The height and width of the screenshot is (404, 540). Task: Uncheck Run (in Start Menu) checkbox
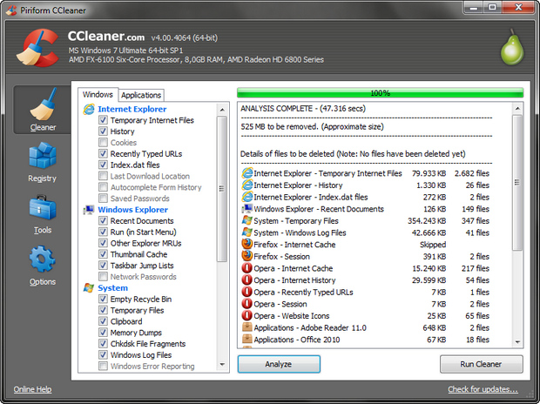click(x=103, y=232)
